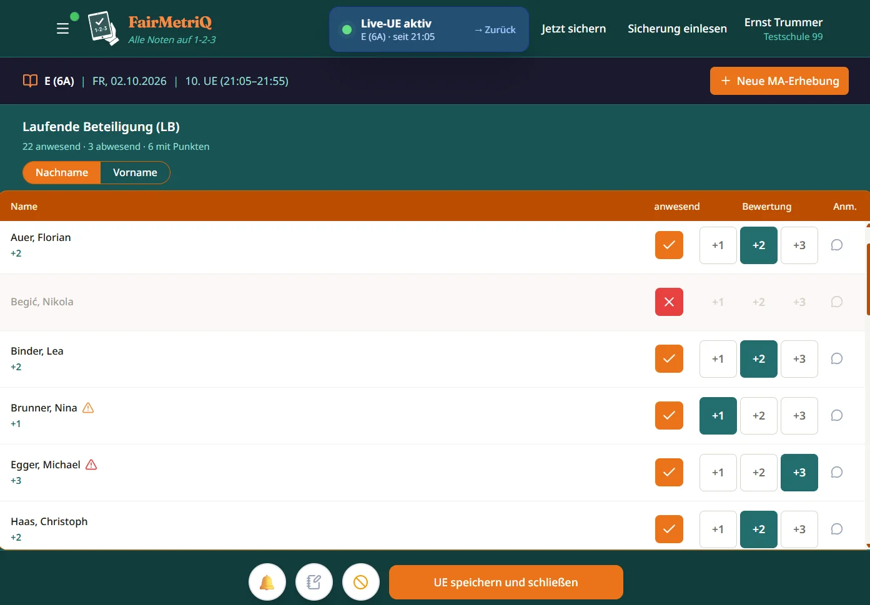870x605 pixels.
Task: Click the prohibition circle icon button
Action: 361,582
